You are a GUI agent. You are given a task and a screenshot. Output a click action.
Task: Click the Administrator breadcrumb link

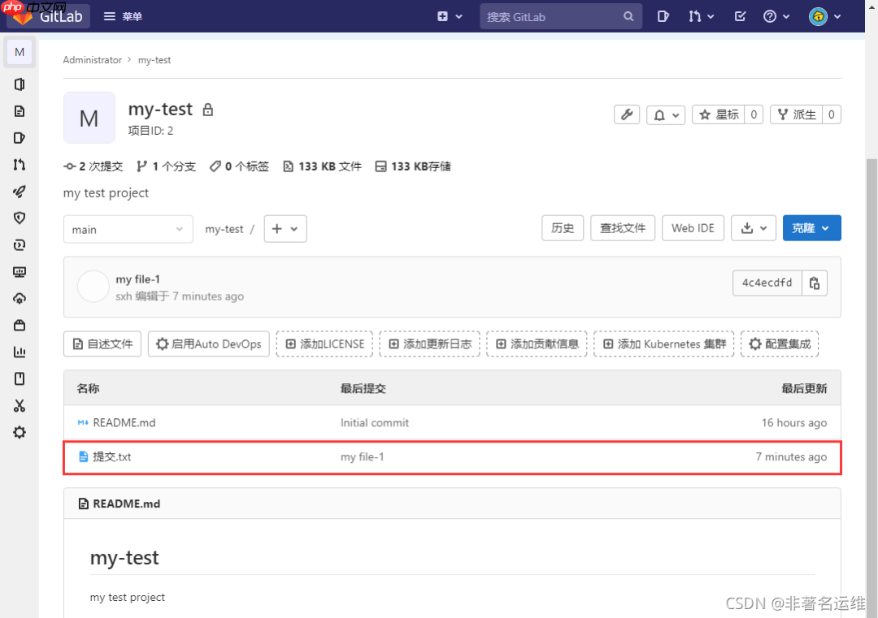92,59
